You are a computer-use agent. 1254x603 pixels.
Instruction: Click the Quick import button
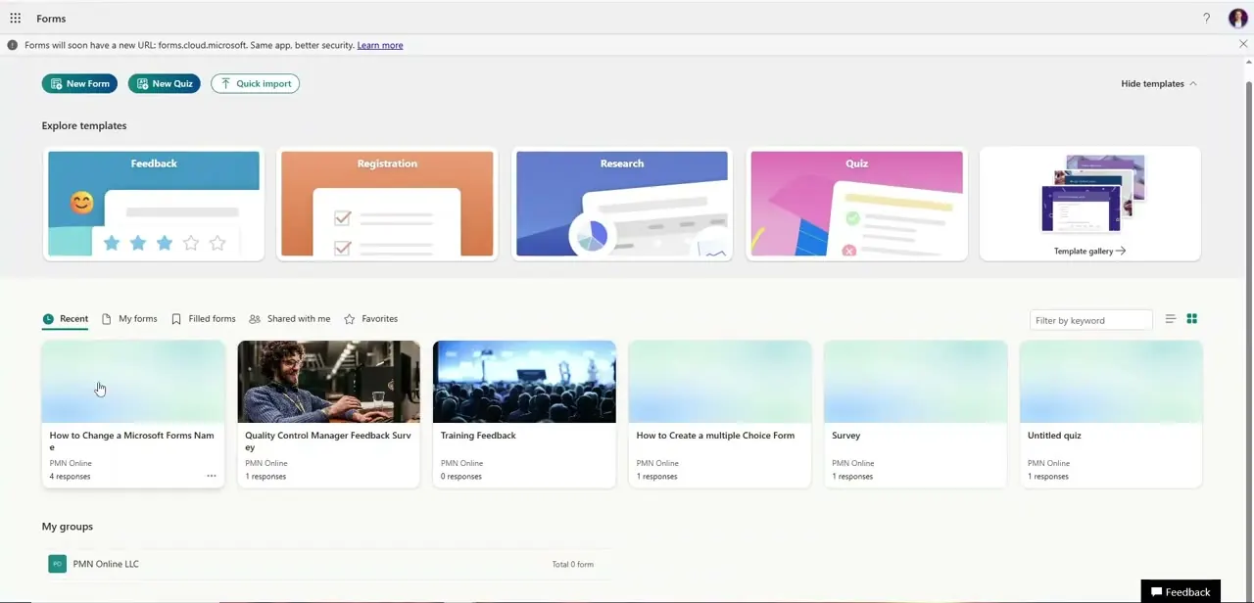point(256,84)
